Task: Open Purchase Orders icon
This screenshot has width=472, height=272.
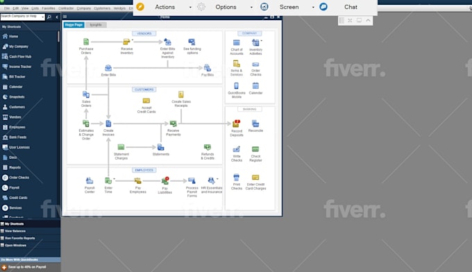Action: [86, 42]
